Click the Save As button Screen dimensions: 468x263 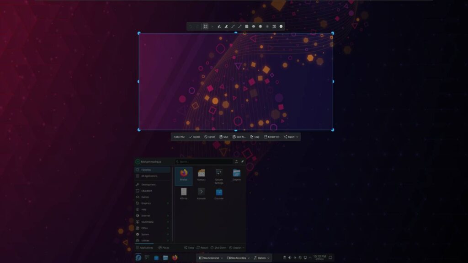point(239,137)
